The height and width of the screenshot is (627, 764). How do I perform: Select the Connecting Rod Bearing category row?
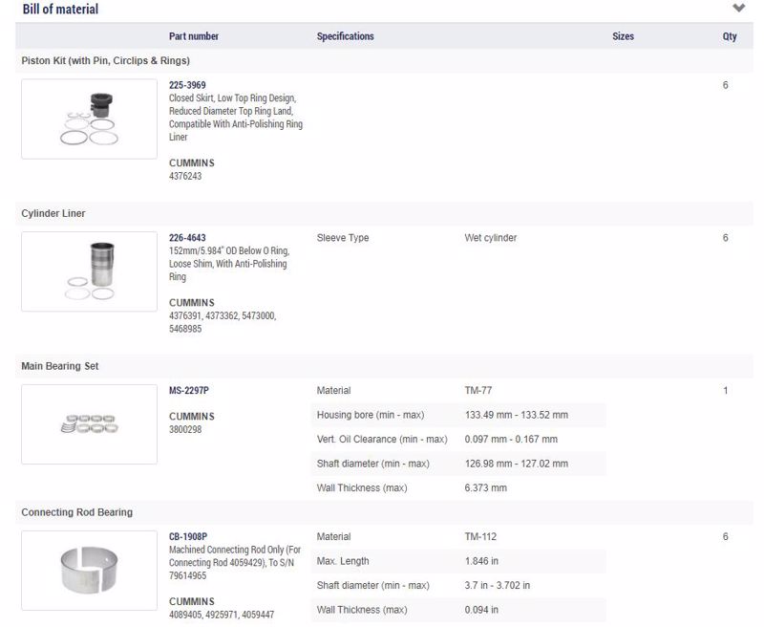tap(384, 512)
